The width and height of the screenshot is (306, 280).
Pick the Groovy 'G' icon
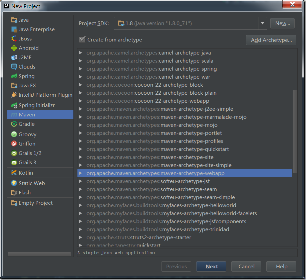pyautogui.click(x=14, y=134)
